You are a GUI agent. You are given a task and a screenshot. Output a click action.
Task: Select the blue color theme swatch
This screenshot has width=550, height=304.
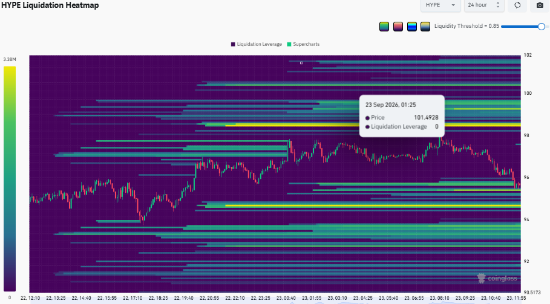[x=412, y=26]
